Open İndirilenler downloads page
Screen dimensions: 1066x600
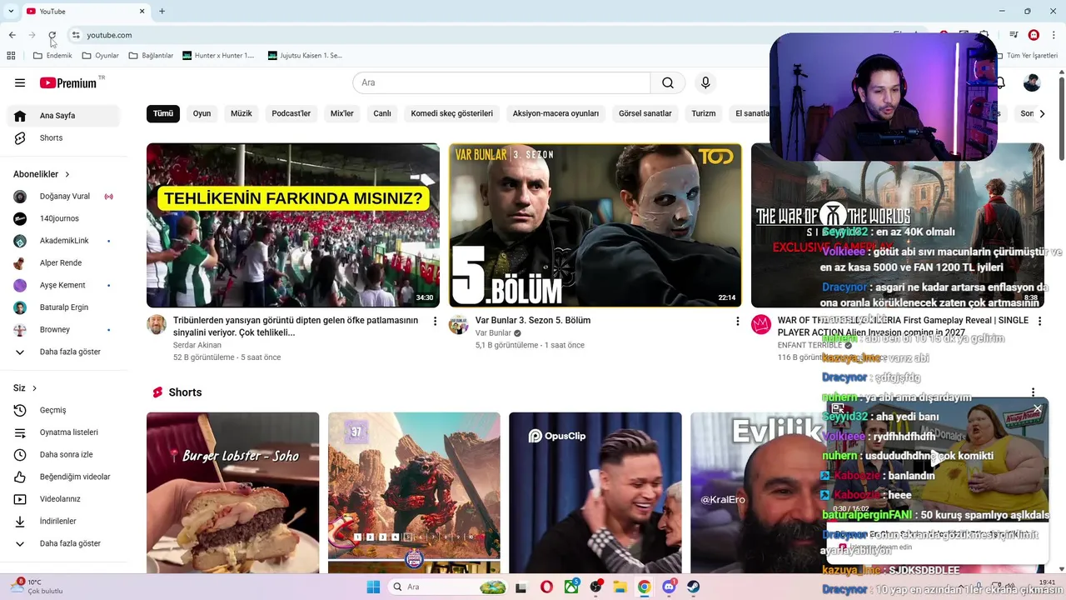coord(63,521)
